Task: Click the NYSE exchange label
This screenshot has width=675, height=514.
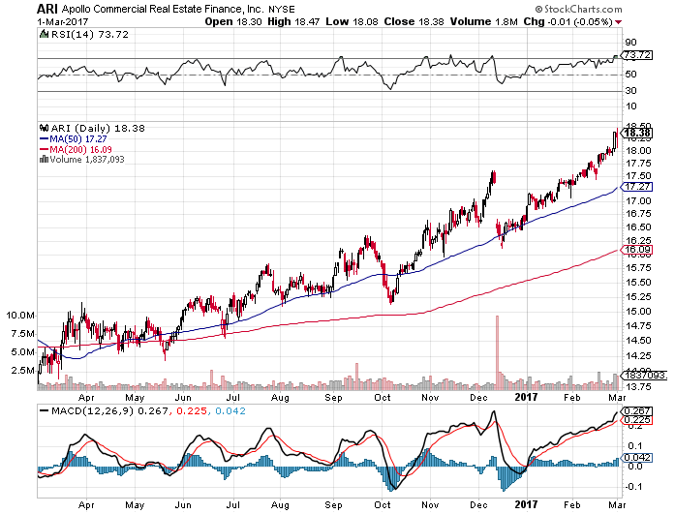Action: pyautogui.click(x=282, y=9)
